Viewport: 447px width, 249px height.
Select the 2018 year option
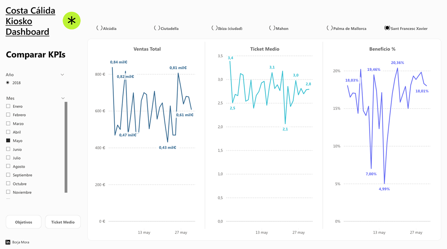8,83
